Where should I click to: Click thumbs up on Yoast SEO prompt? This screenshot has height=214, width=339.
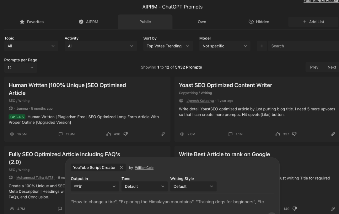(x=277, y=134)
